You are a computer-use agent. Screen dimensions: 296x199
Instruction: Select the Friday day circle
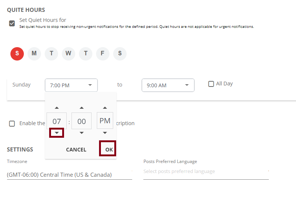coord(103,54)
